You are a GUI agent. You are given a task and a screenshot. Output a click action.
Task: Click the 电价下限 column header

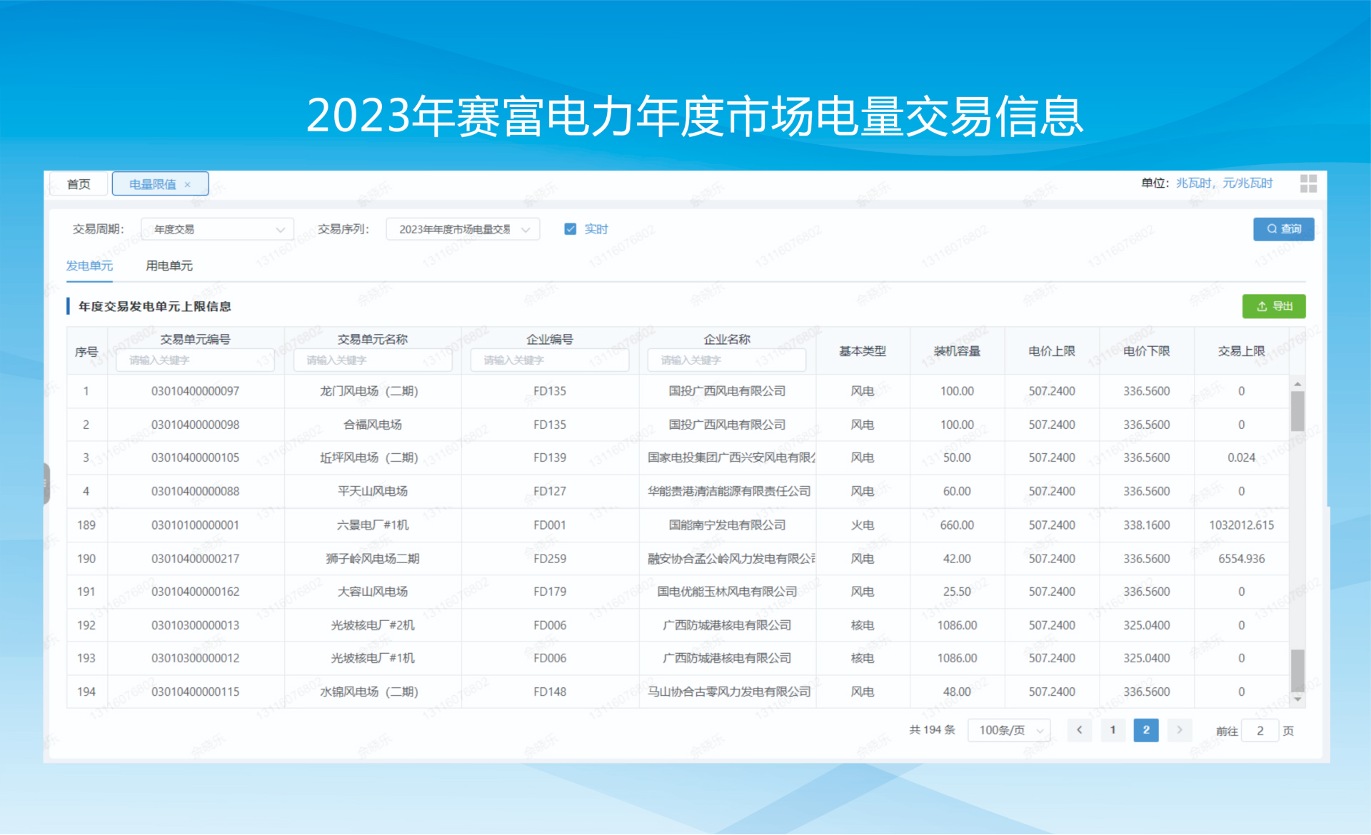1146,351
